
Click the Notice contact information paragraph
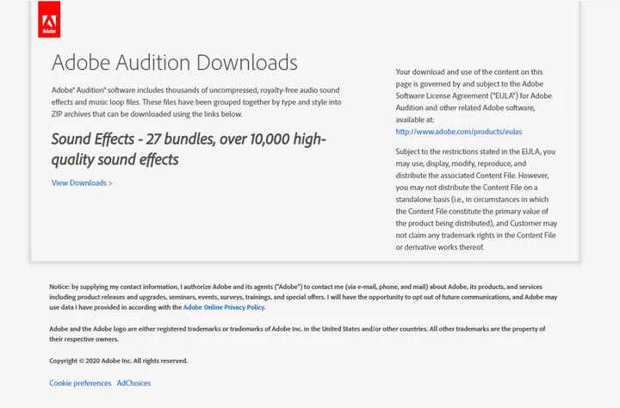pyautogui.click(x=303, y=297)
